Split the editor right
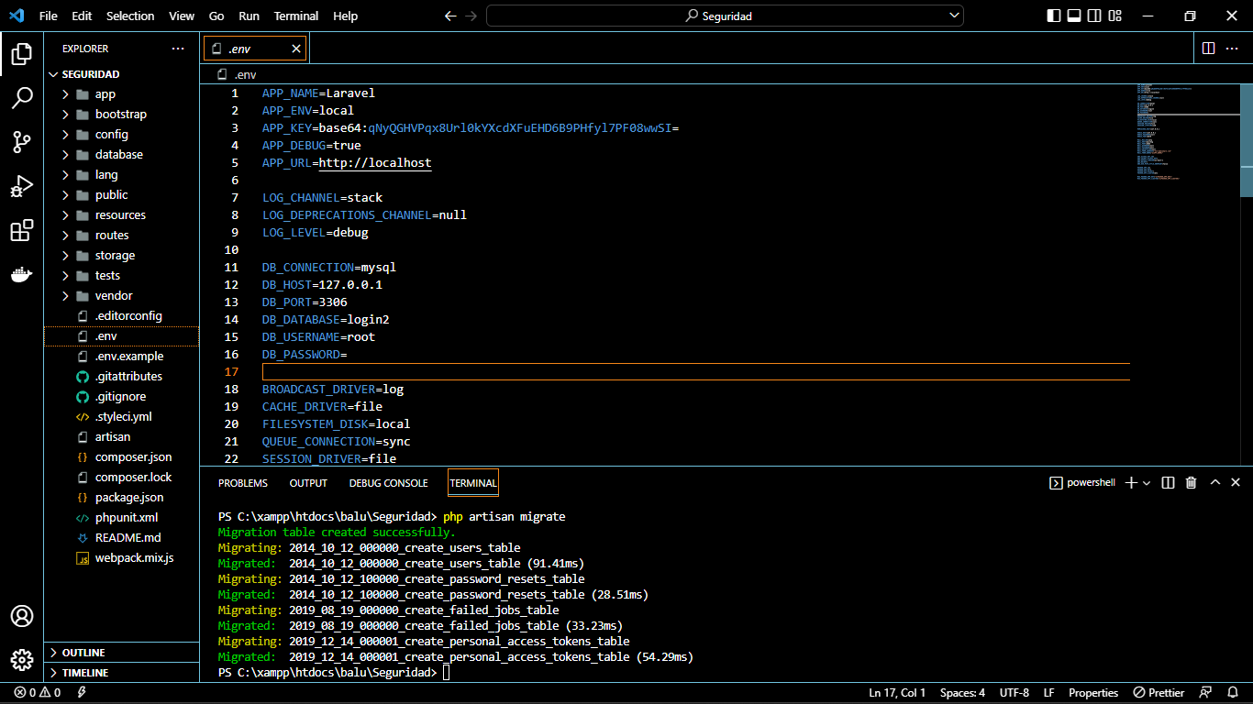The width and height of the screenshot is (1253, 704). coord(1208,49)
